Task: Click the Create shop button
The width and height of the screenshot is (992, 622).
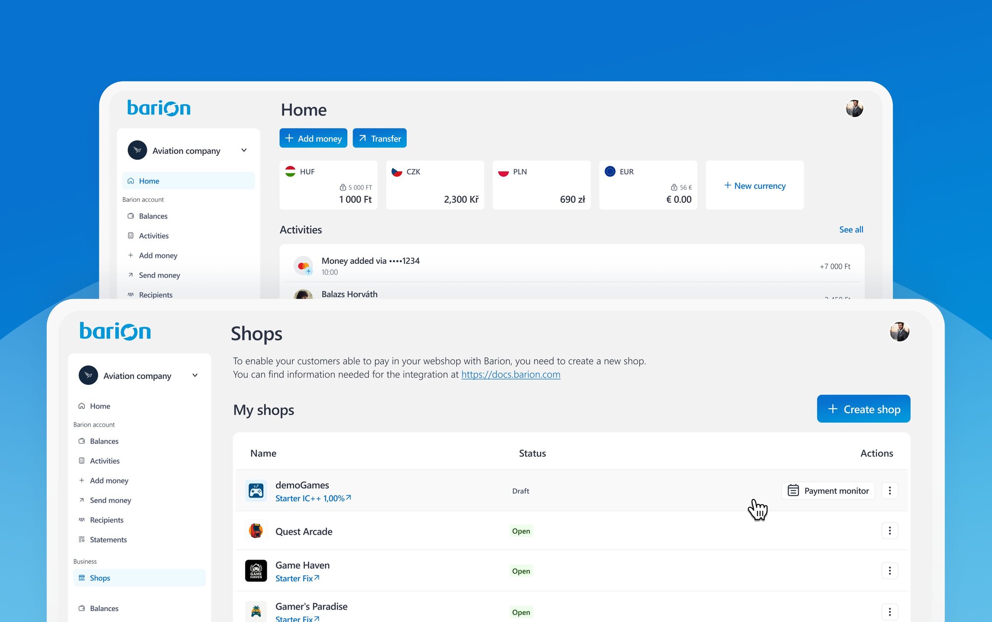Action: point(864,409)
